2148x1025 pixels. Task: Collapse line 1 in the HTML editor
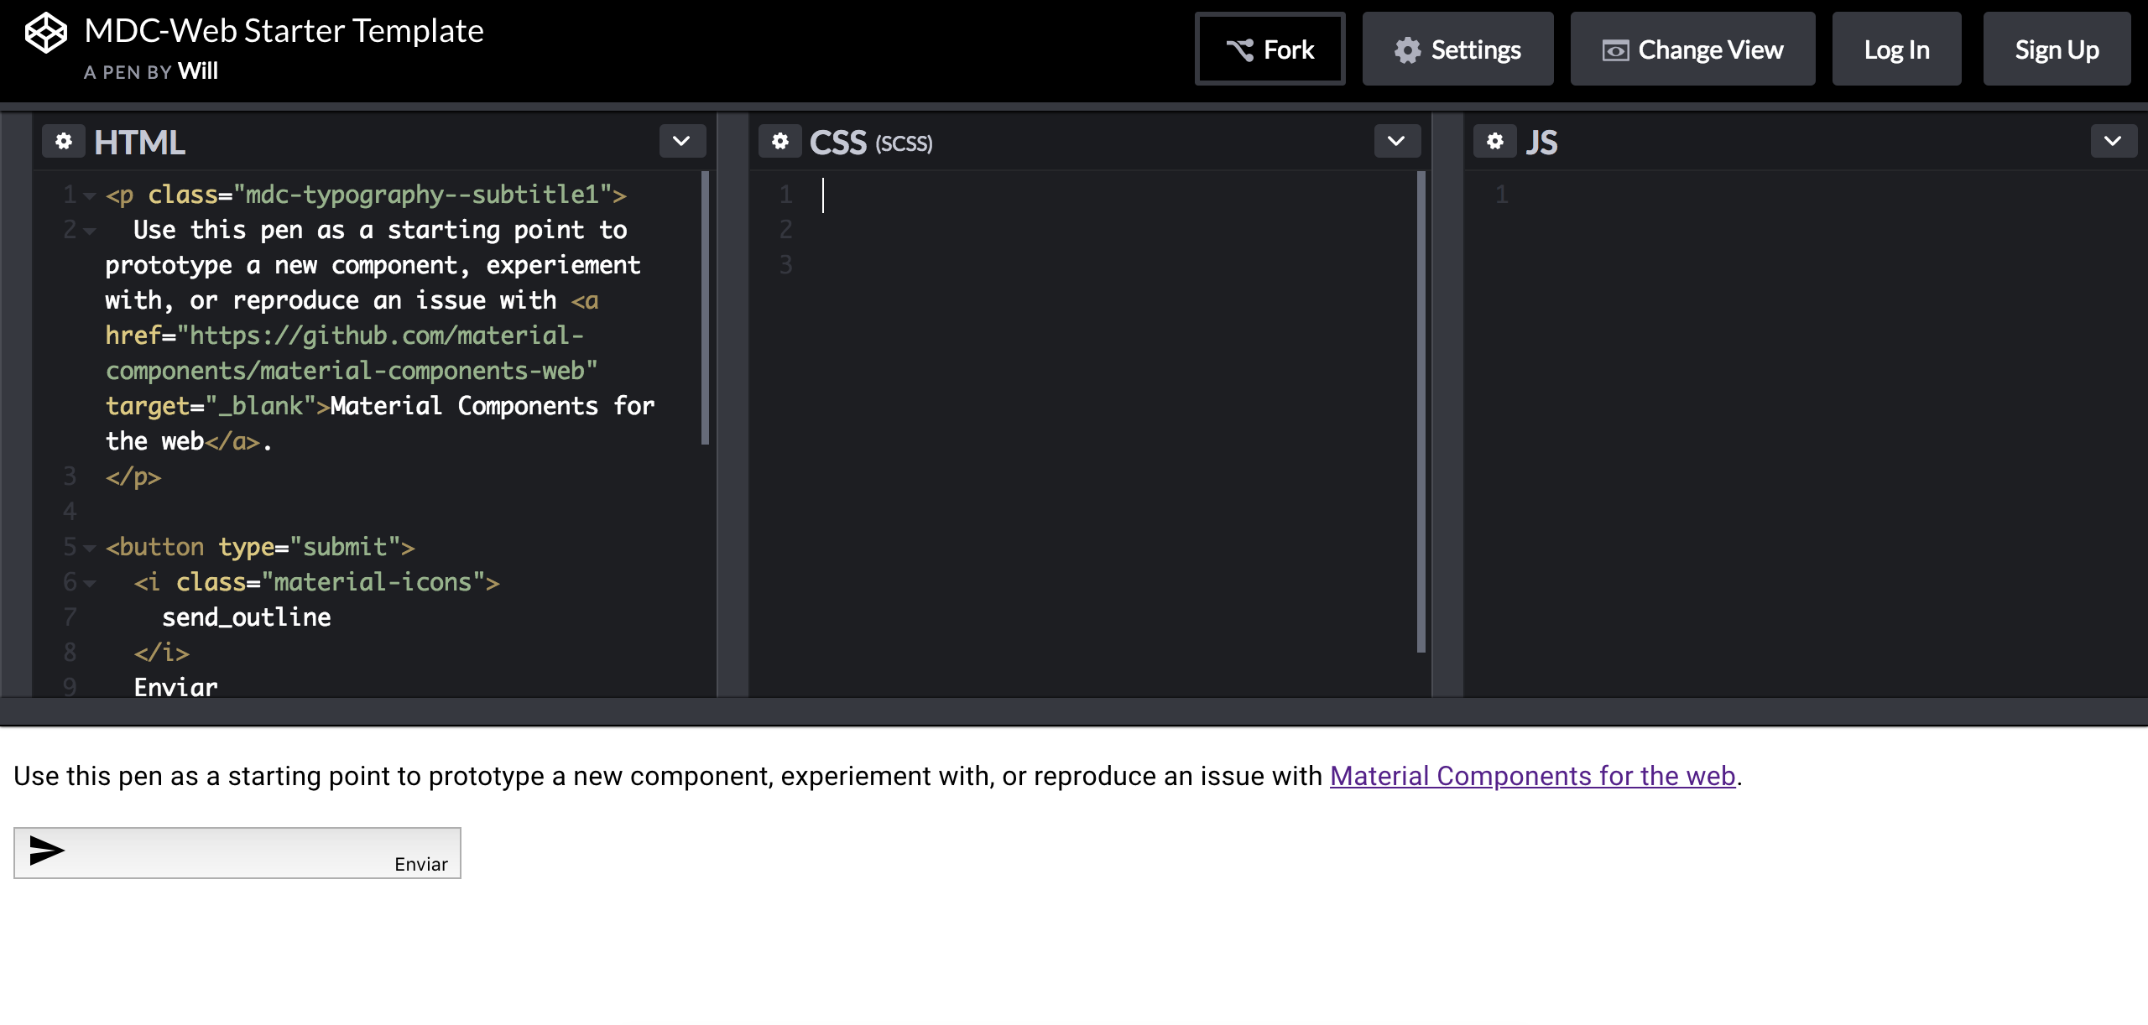(89, 195)
